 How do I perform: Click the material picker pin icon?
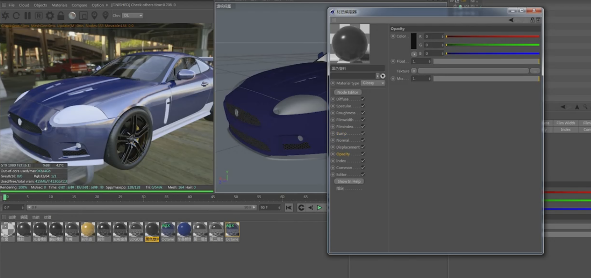coord(106,16)
